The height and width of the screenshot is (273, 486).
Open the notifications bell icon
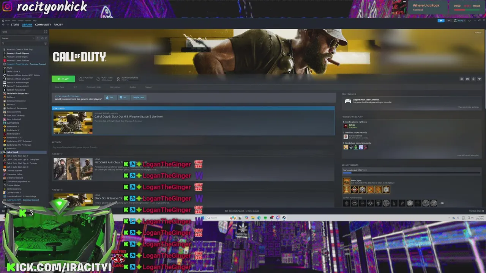click(x=449, y=20)
